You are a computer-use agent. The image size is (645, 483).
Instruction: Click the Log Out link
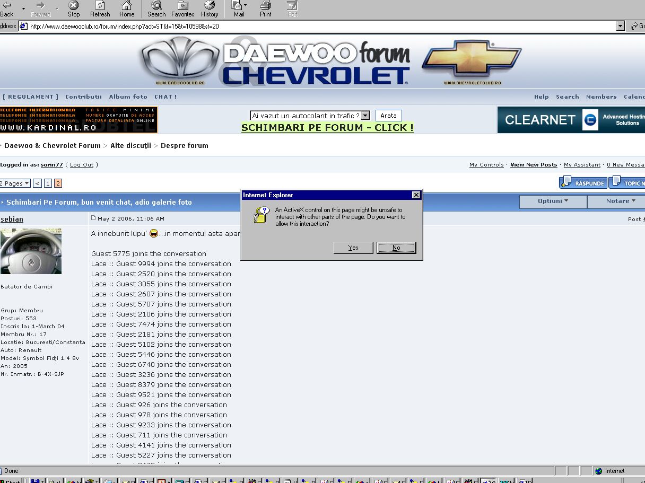[82, 164]
